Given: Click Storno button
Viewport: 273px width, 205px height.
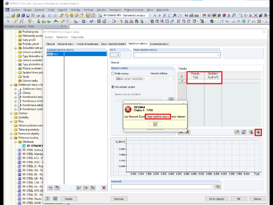Looking at the screenshot, I should point(257,199).
